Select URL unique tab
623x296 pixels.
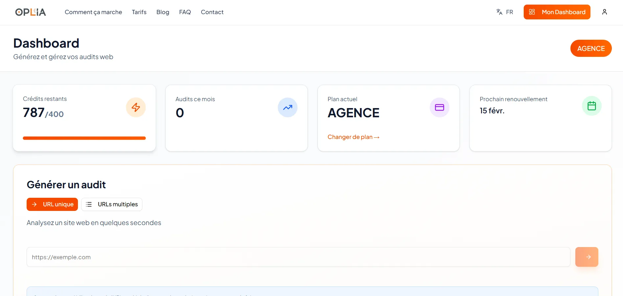52,204
